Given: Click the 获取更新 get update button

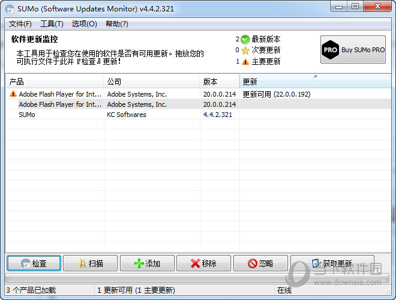Looking at the screenshot, I should [x=332, y=263].
